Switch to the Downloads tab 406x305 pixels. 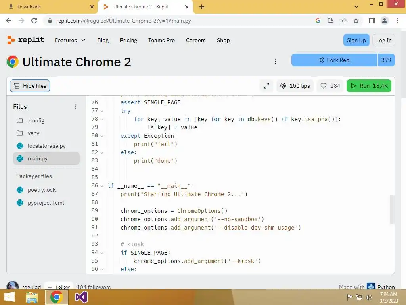(49, 7)
